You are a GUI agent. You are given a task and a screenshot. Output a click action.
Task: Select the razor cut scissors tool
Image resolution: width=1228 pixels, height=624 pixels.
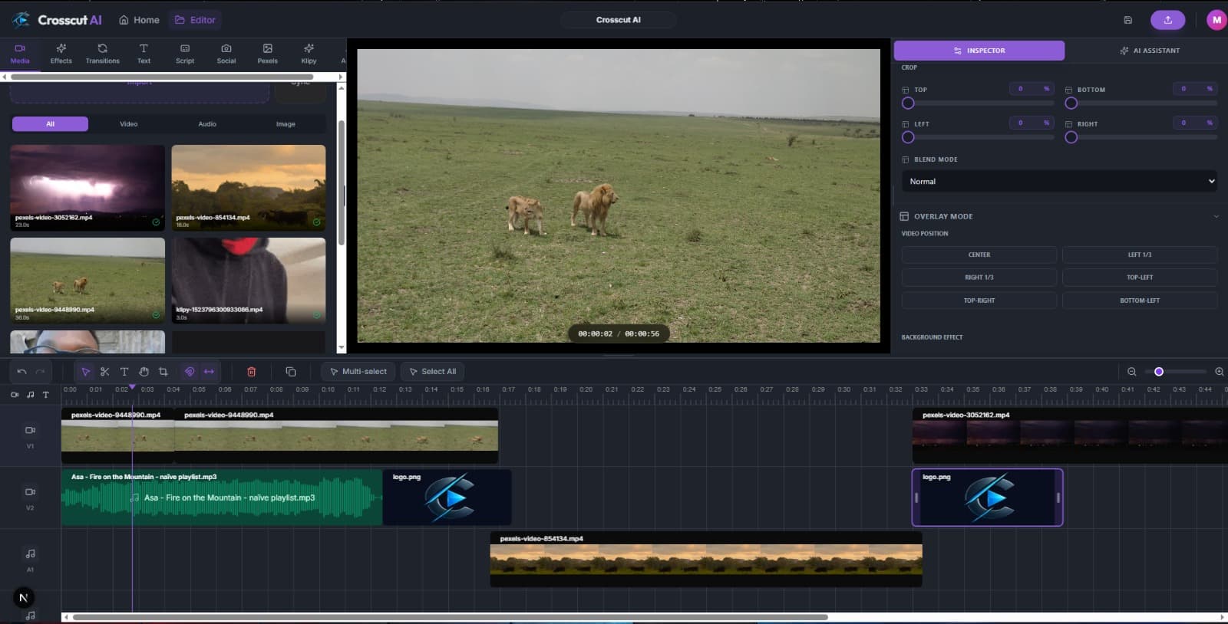(104, 372)
